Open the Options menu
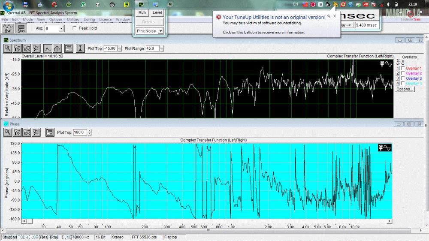 tap(56, 19)
